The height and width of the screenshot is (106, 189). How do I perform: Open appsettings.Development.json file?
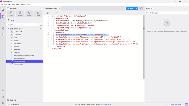click(24, 55)
